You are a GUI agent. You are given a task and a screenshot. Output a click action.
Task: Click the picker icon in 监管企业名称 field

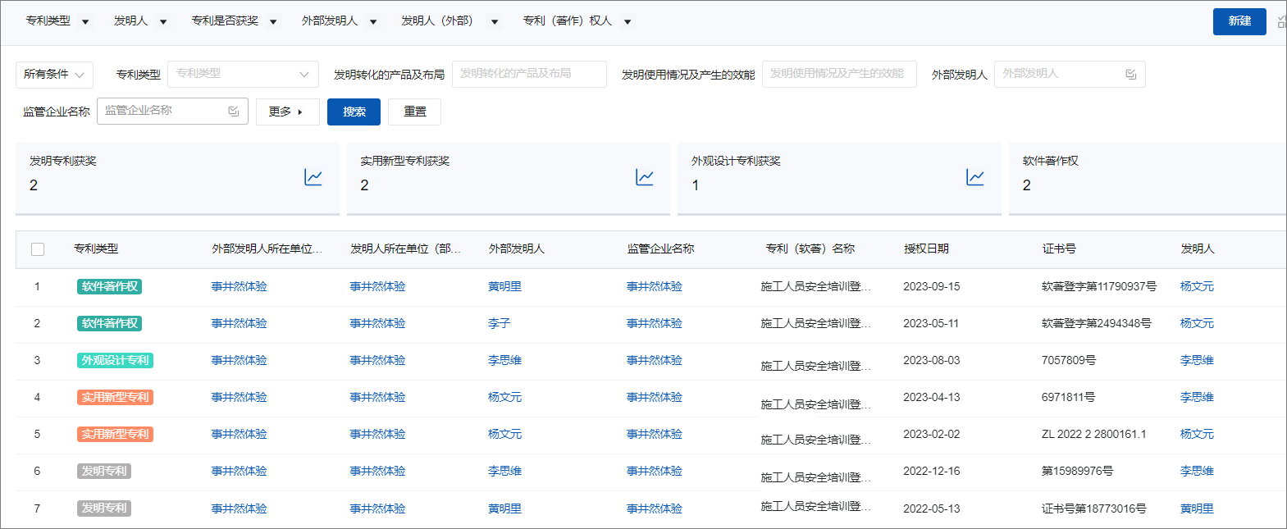coord(234,111)
